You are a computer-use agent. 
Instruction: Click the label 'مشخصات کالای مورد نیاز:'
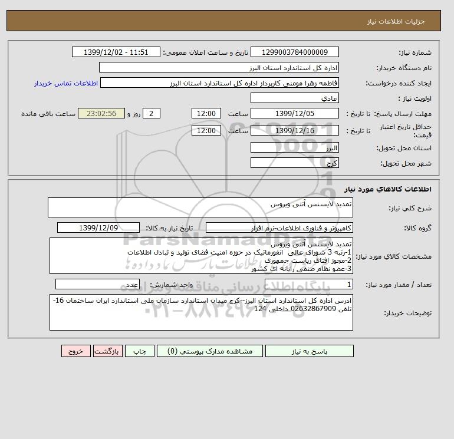coord(393,256)
